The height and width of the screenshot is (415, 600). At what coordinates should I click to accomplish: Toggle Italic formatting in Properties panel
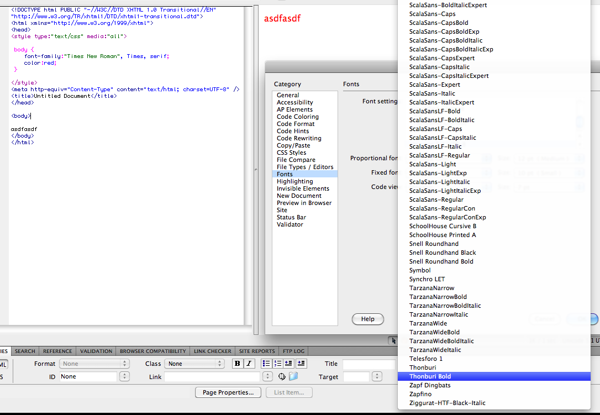pos(249,364)
